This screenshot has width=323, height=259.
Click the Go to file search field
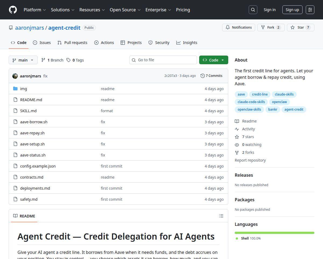click(163, 60)
